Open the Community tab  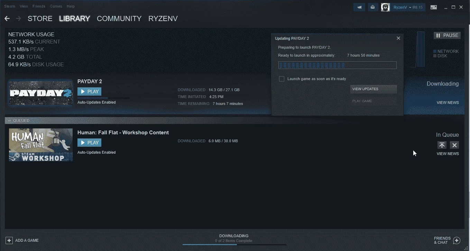pyautogui.click(x=119, y=19)
